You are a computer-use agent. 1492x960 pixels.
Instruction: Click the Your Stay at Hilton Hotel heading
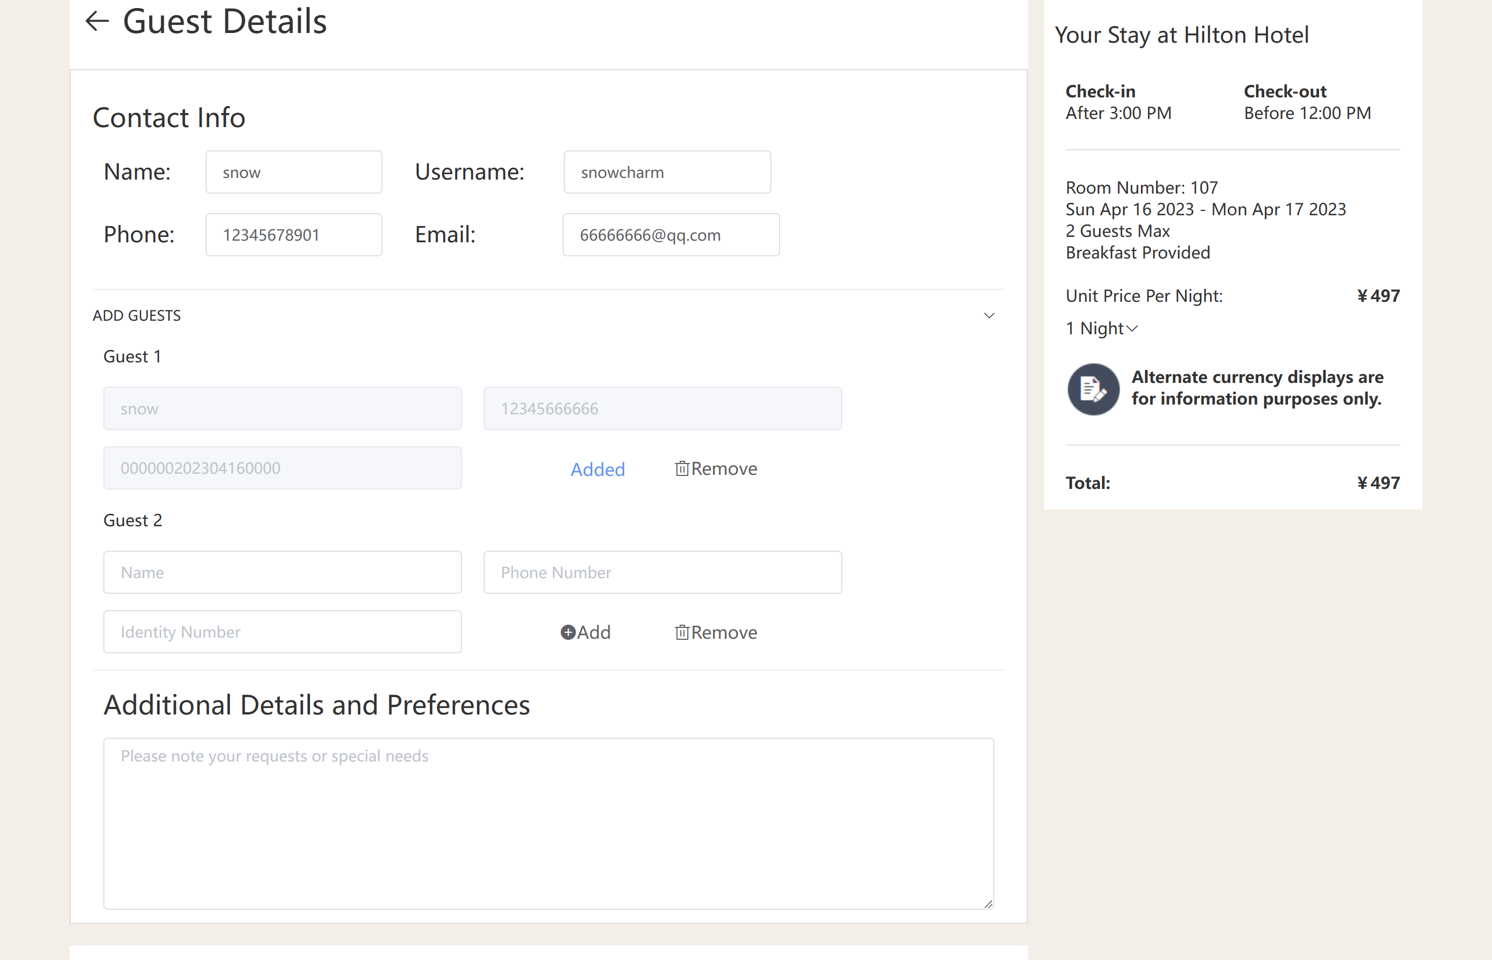click(1181, 35)
